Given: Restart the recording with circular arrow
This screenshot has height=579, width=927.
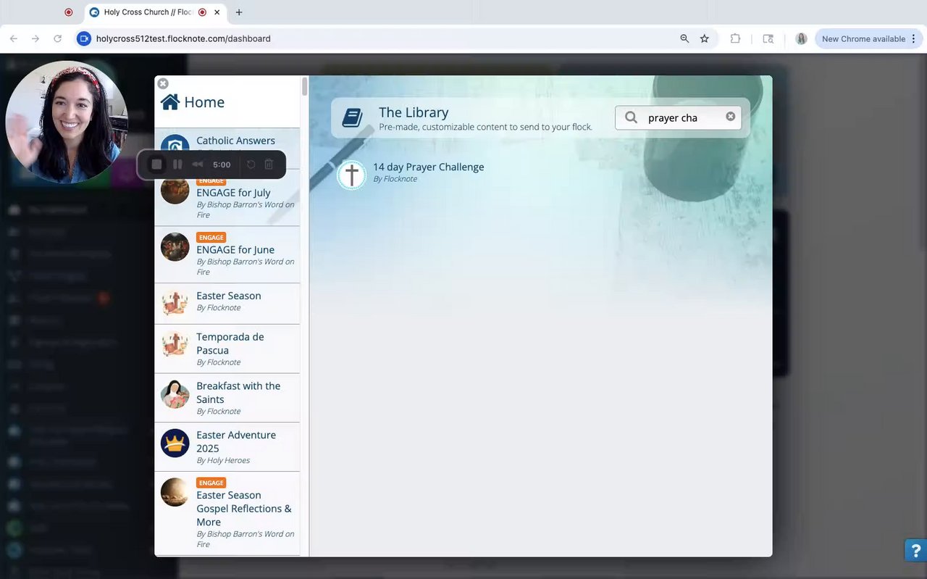Looking at the screenshot, I should tap(251, 164).
